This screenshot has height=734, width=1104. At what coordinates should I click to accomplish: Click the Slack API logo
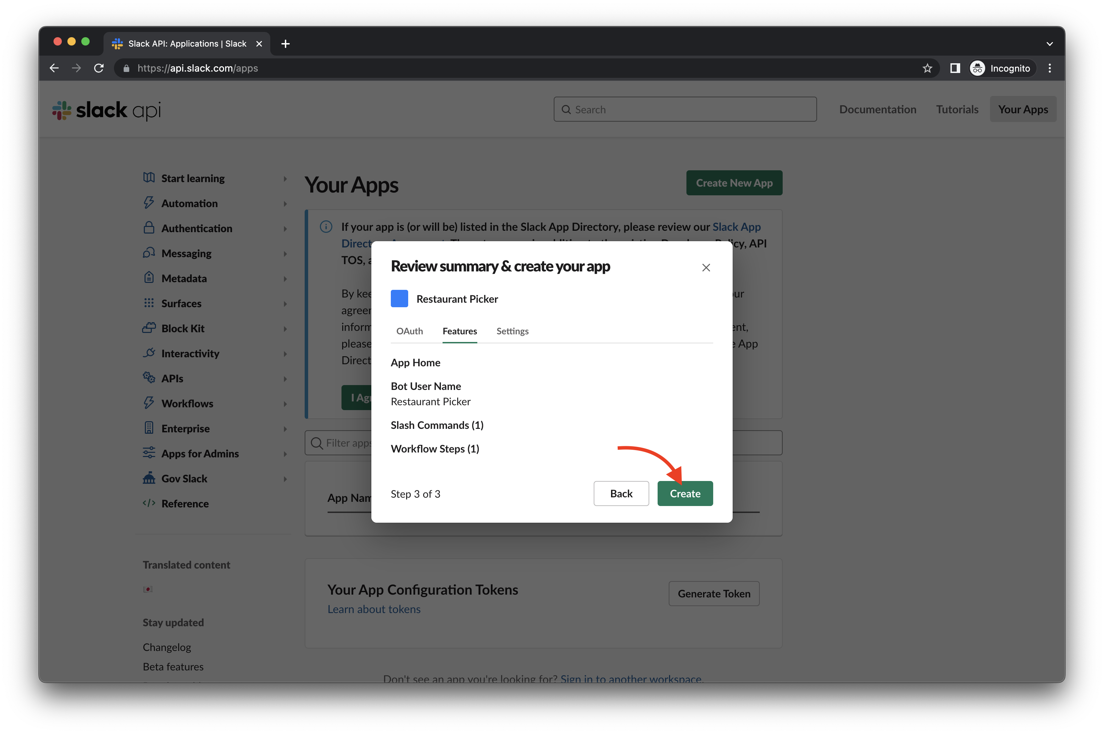coord(107,110)
